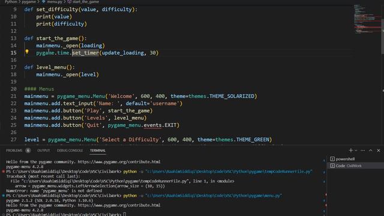Open a new terminal with the plus icon
The width and height of the screenshot is (384, 216).
click(x=350, y=151)
